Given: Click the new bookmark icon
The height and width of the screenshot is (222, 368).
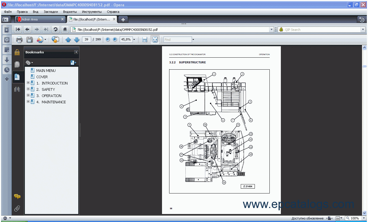Looking at the screenshot, I should pyautogui.click(x=73, y=62).
